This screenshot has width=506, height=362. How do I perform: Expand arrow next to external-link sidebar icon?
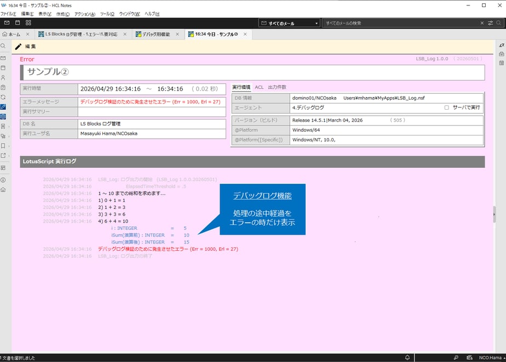pos(9,155)
